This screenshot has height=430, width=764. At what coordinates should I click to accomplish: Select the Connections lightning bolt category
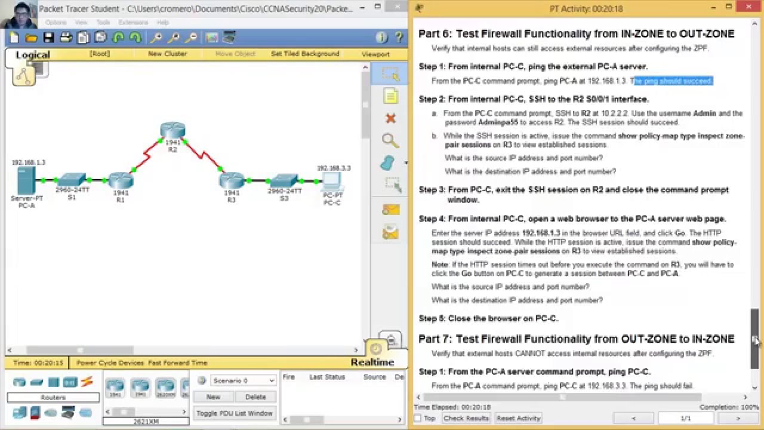coord(87,382)
